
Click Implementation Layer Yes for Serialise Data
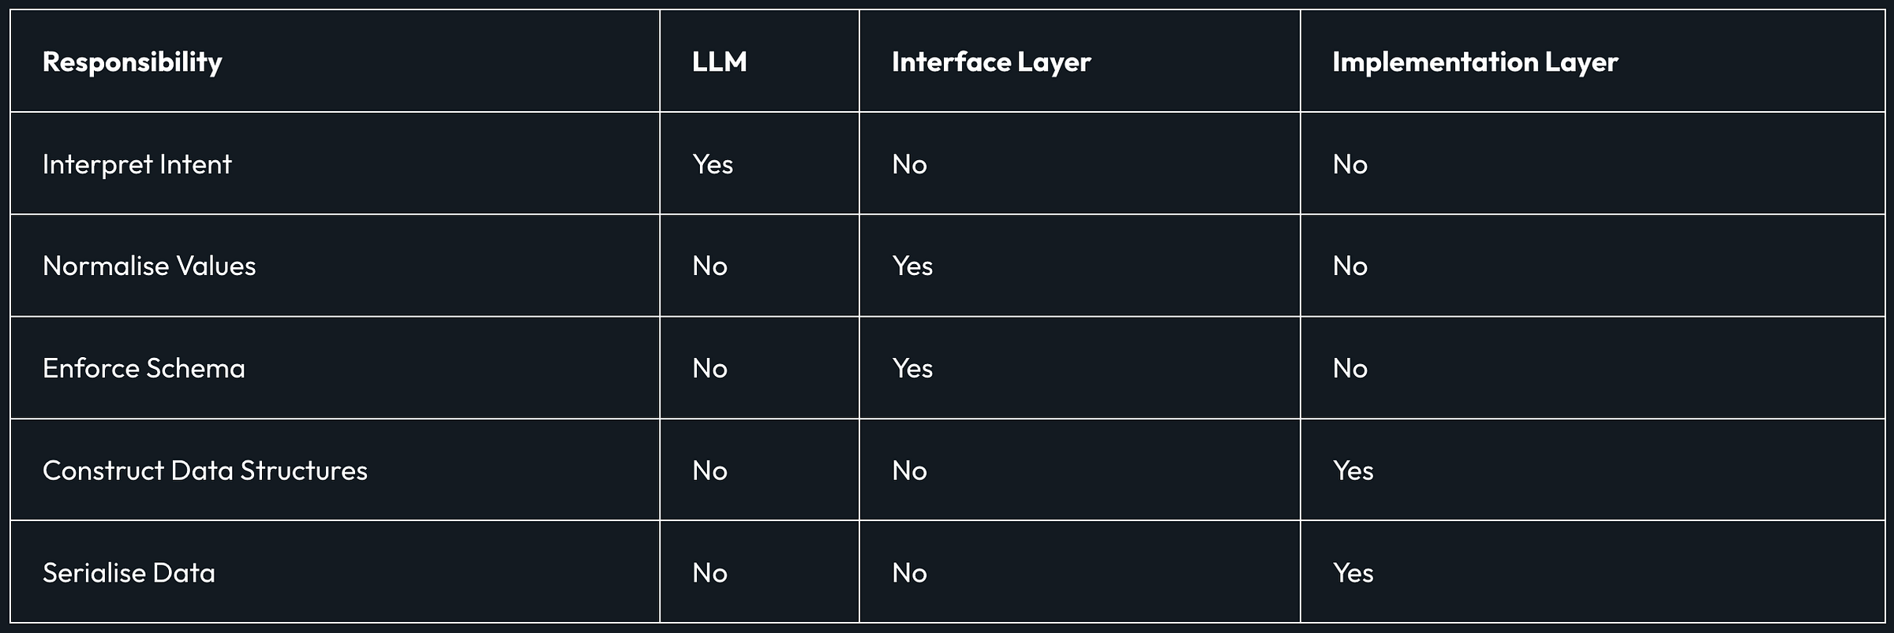1353,573
